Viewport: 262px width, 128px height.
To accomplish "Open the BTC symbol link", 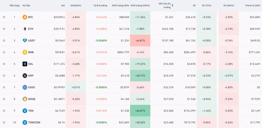I will [x=31, y=17].
